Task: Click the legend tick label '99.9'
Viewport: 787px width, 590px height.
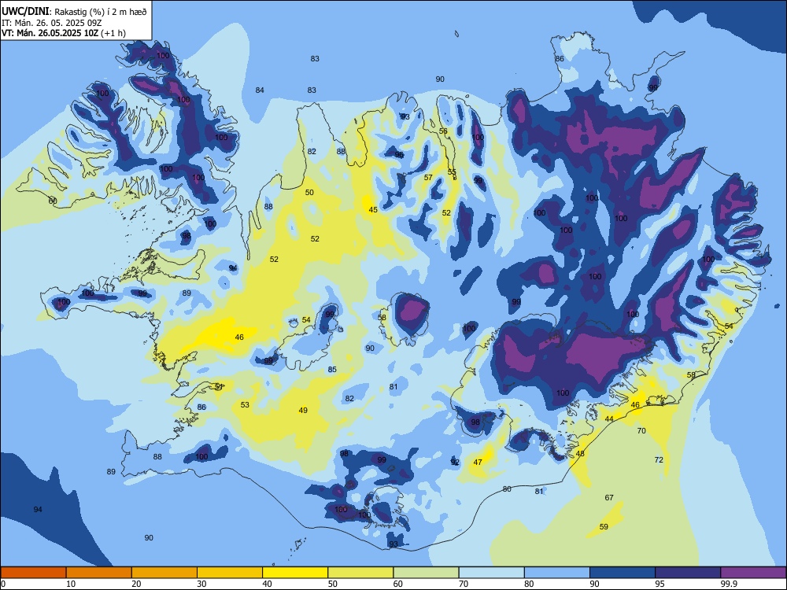Action: tap(728, 584)
